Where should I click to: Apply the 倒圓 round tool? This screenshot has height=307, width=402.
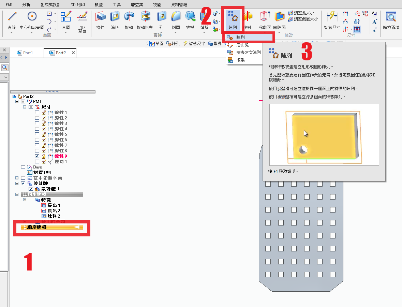[176, 20]
